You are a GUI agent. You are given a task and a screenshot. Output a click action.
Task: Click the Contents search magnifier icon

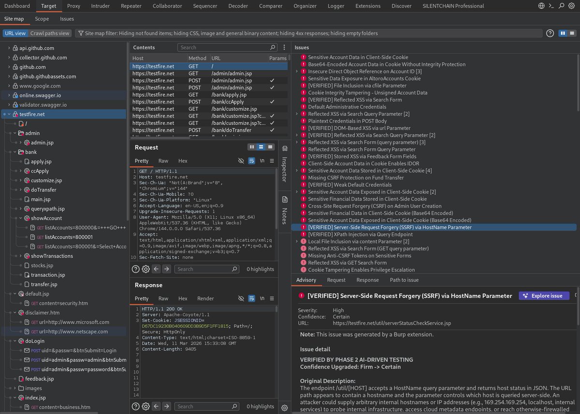(273, 47)
